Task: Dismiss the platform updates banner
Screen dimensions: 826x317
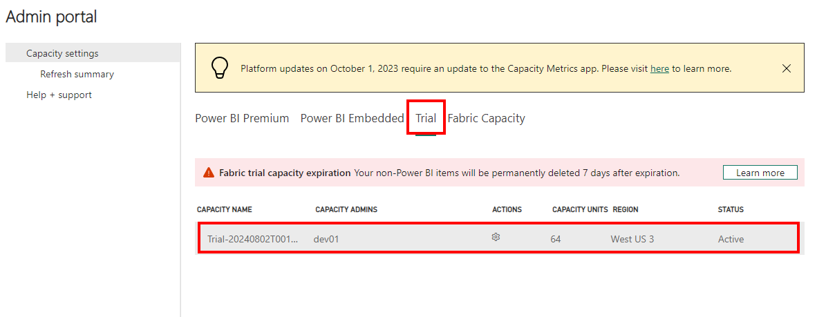Action: point(786,68)
